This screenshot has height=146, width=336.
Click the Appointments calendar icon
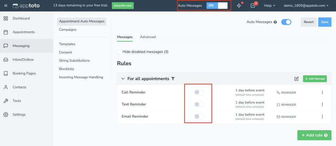point(6,32)
